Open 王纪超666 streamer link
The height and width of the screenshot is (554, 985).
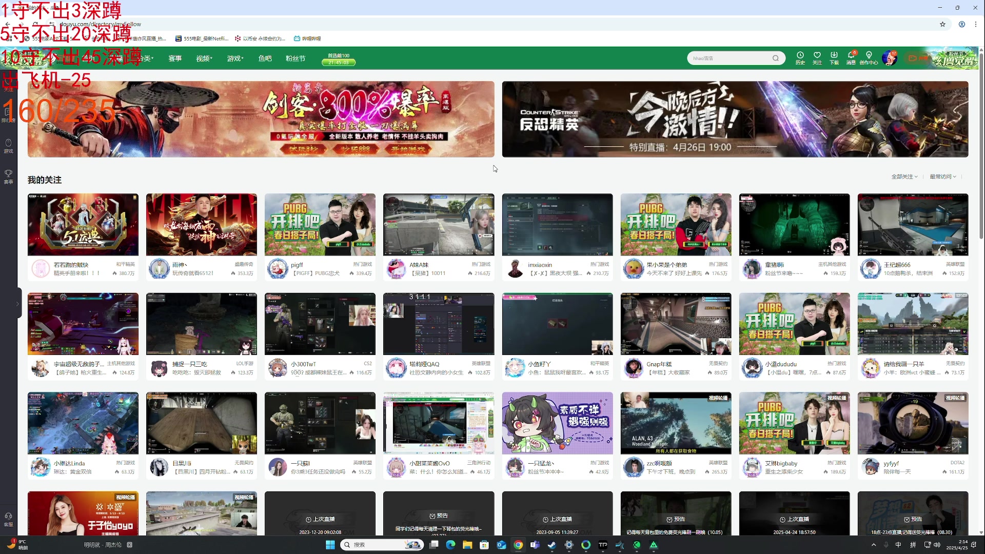tap(897, 265)
